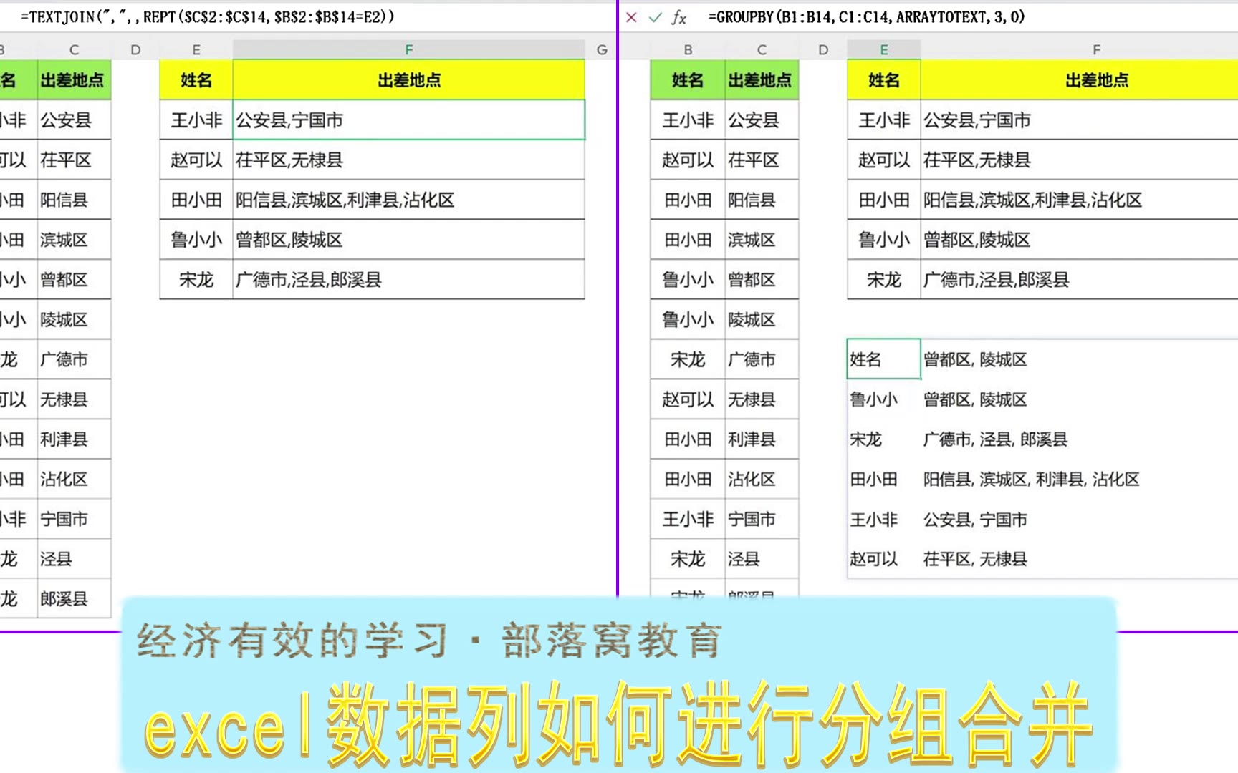
Task: Click the active 姓名 cell in GROUPBY output
Action: click(883, 359)
